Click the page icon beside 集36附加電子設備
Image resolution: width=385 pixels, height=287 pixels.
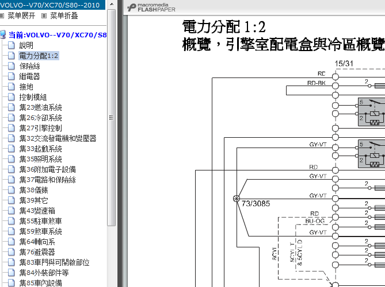click(x=12, y=169)
